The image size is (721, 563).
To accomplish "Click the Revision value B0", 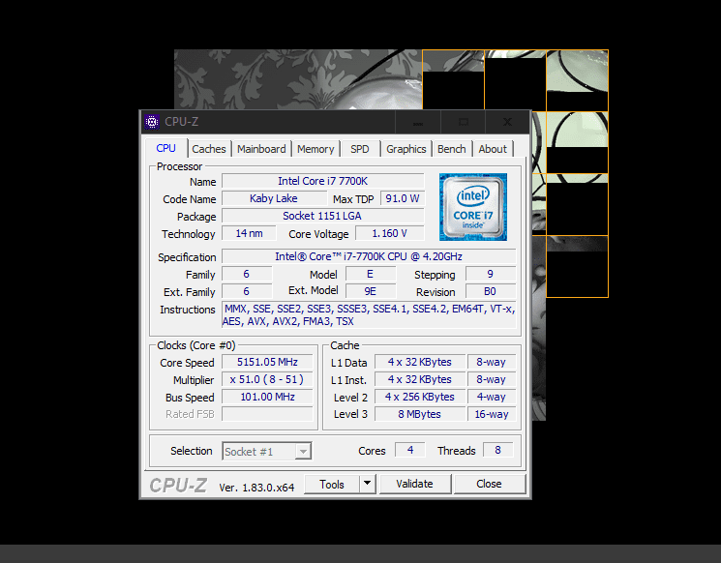I will click(x=491, y=291).
